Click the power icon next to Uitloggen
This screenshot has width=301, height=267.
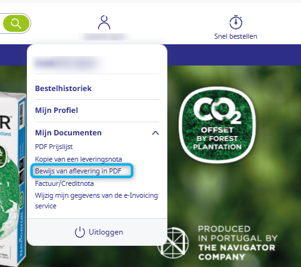80,232
